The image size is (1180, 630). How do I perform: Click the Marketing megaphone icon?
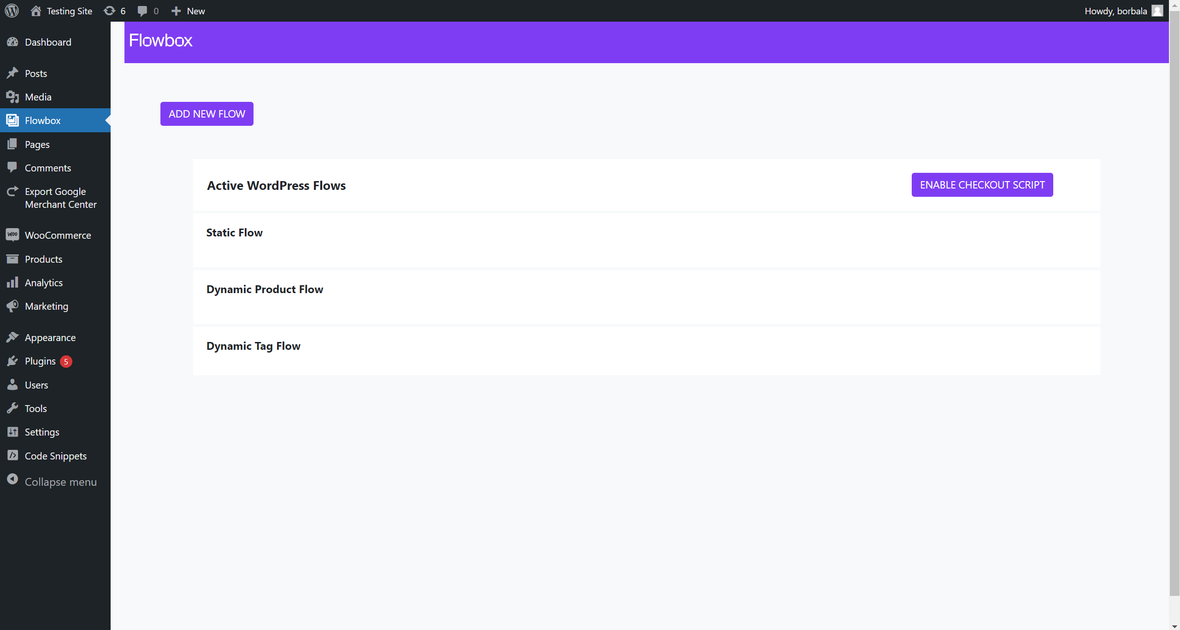tap(12, 306)
